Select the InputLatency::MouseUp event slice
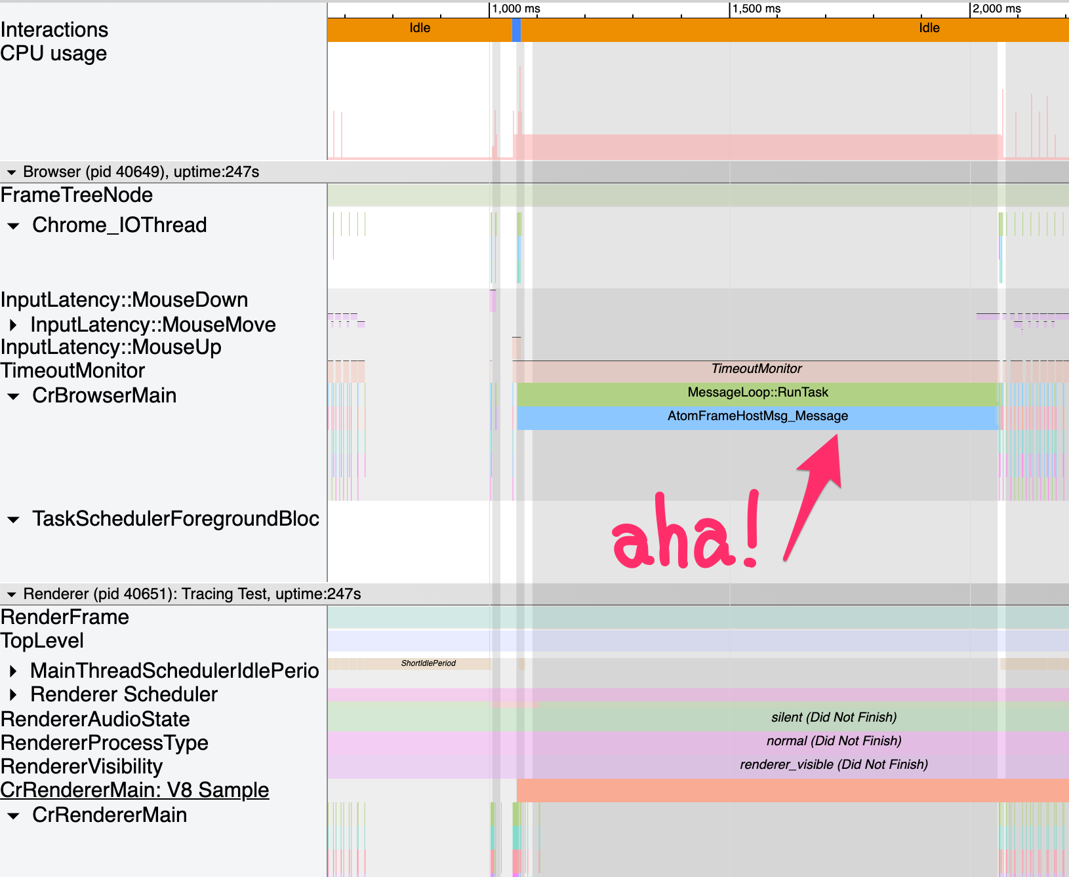 pyautogui.click(x=517, y=348)
